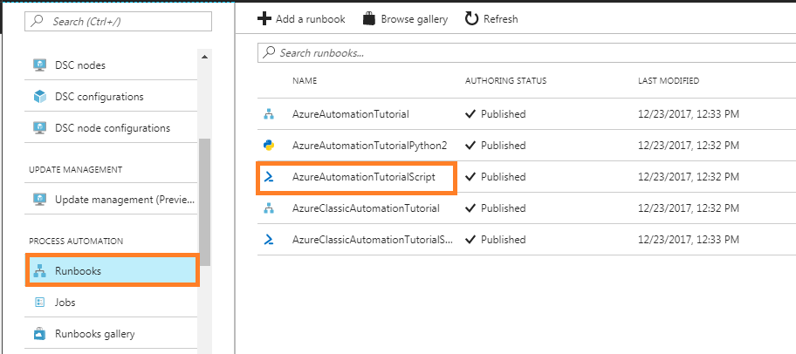The image size is (796, 354).
Task: Click the Runbooks gallery bag icon
Action: pos(39,334)
